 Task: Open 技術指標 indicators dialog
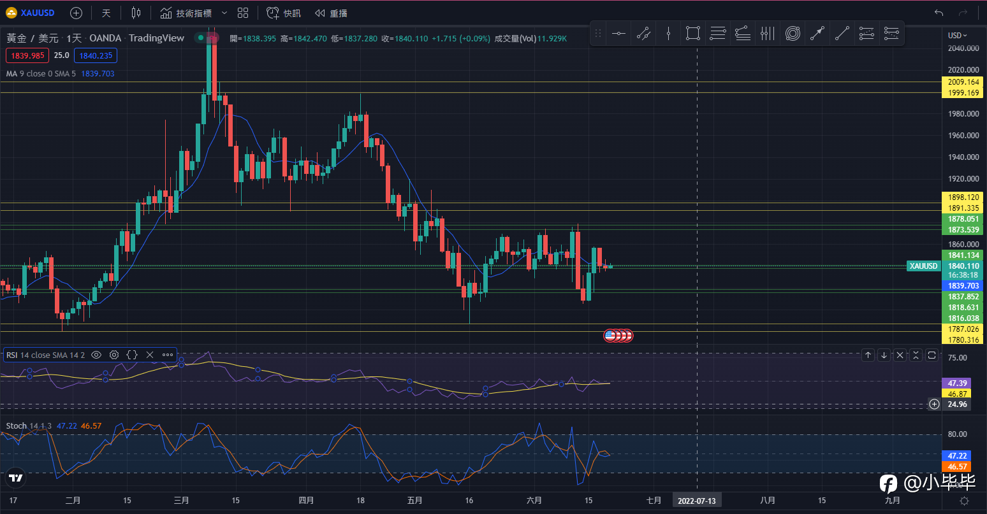[x=187, y=13]
